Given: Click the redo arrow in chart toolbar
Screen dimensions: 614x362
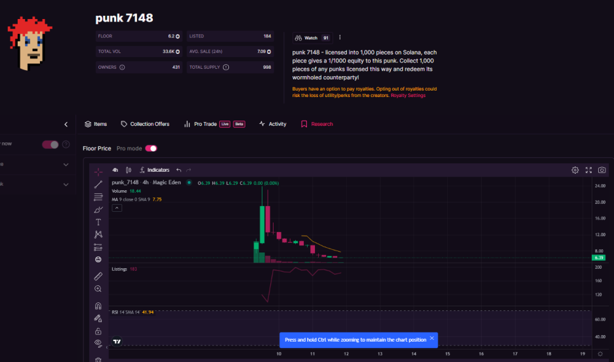Looking at the screenshot, I should (x=189, y=170).
